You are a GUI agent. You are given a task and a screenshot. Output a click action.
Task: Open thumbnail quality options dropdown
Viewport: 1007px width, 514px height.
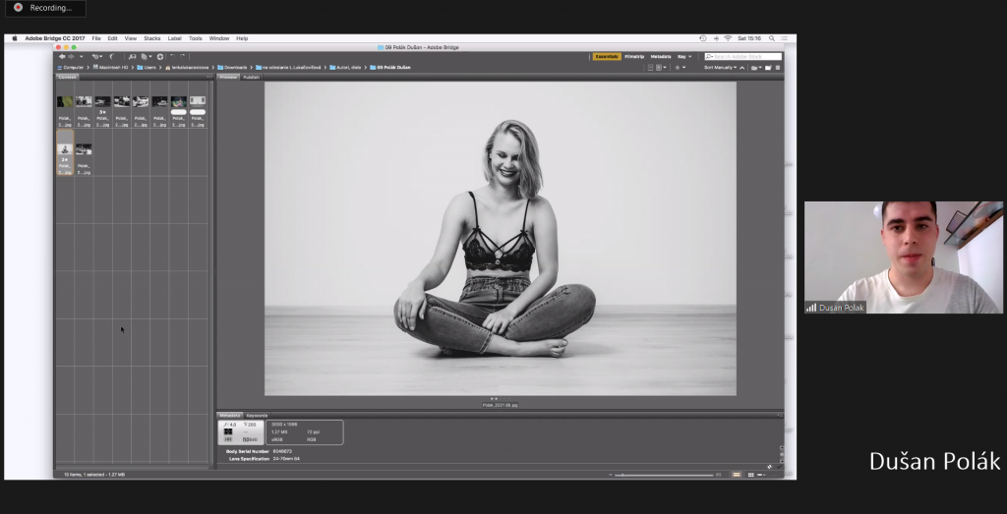(661, 68)
